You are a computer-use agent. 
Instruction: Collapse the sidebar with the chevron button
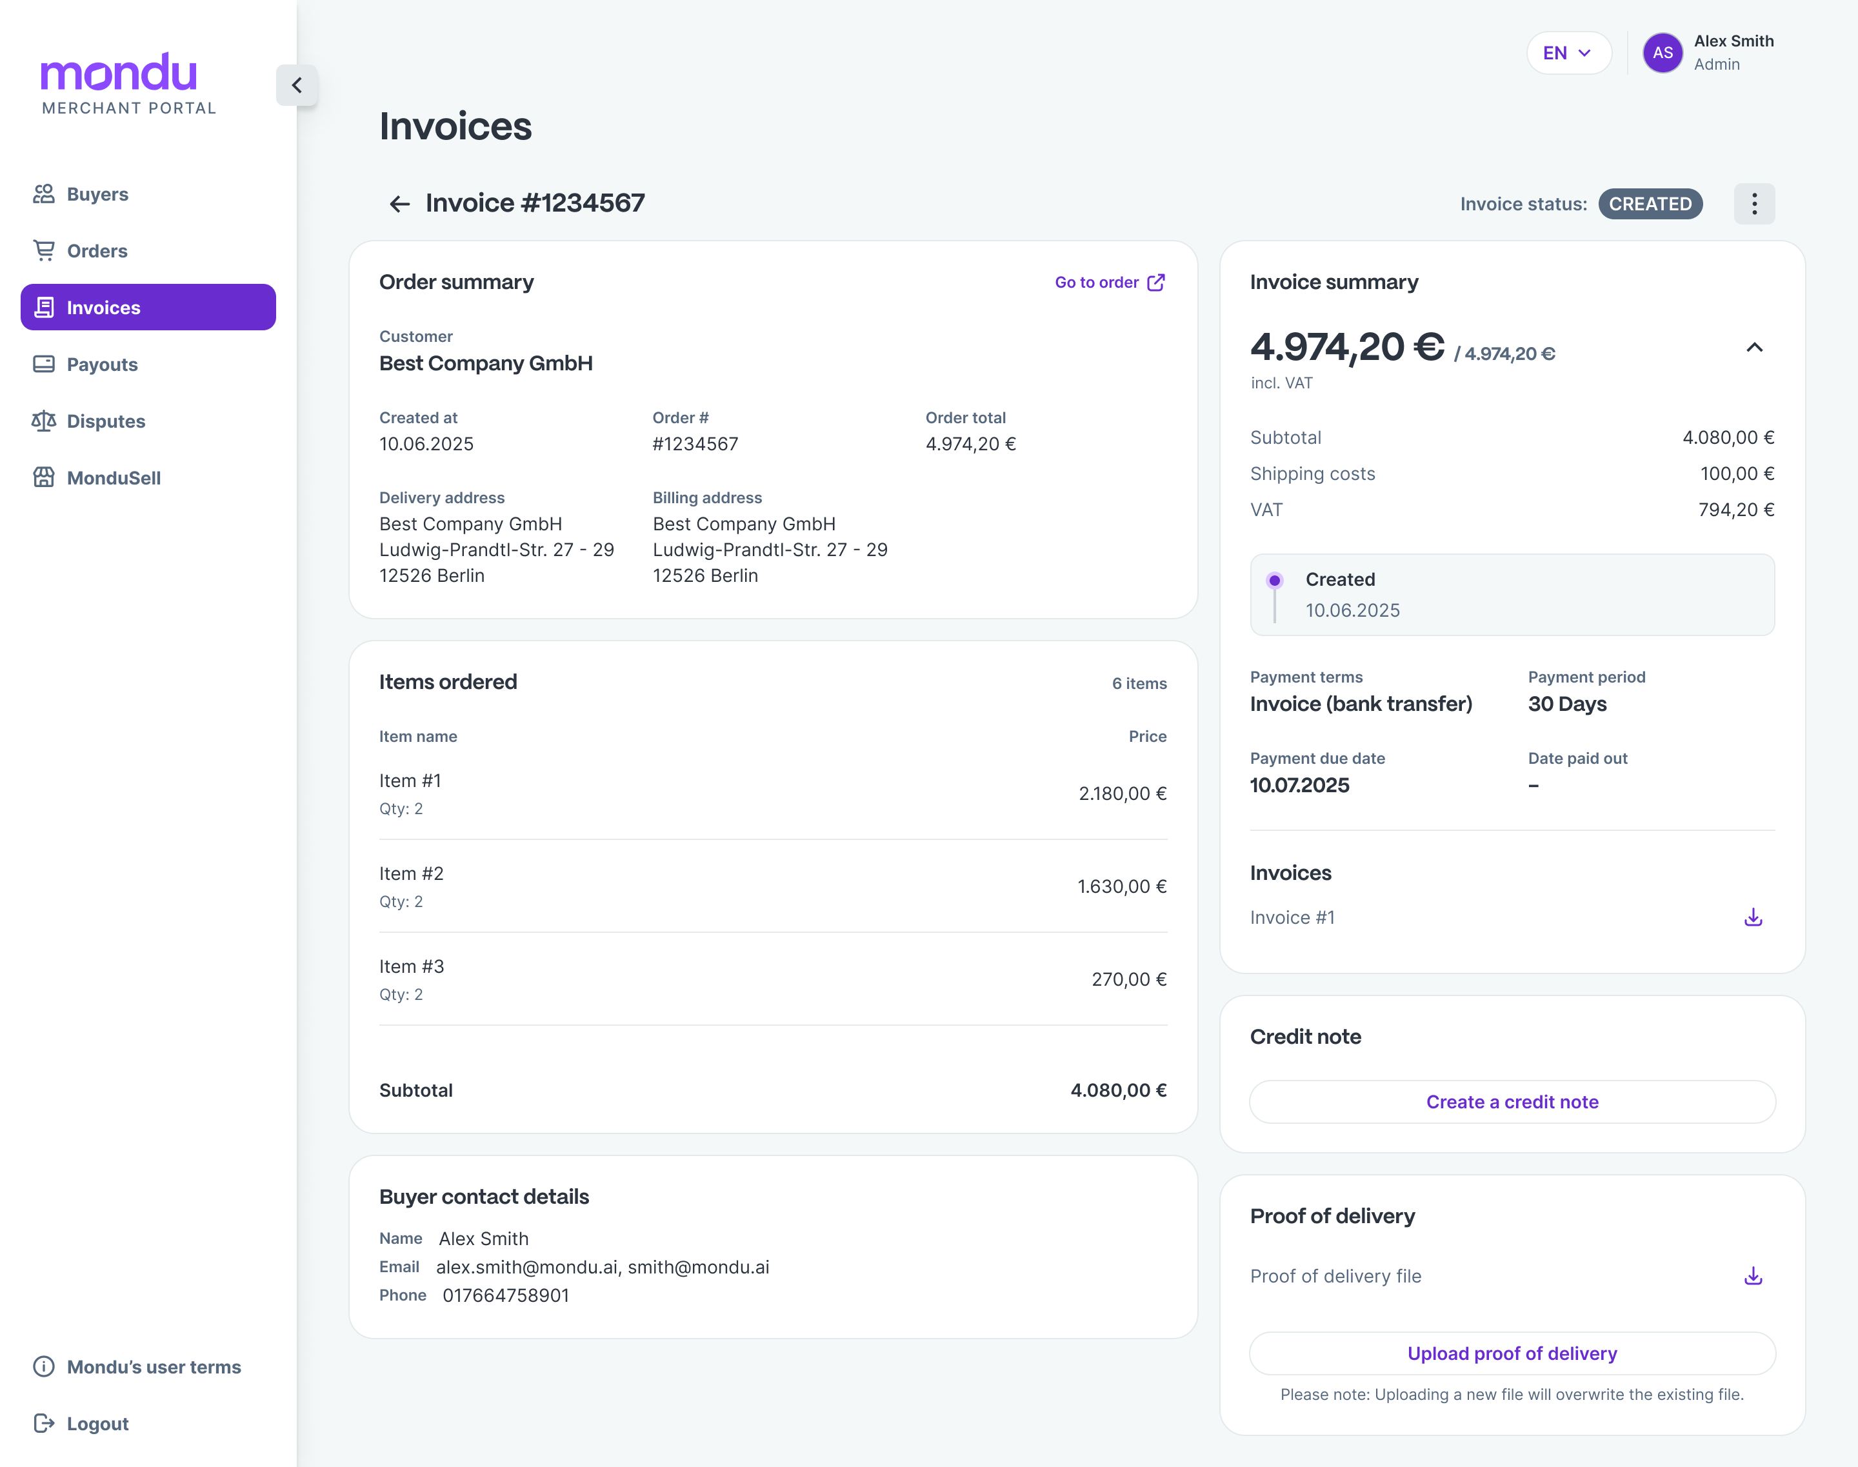296,85
